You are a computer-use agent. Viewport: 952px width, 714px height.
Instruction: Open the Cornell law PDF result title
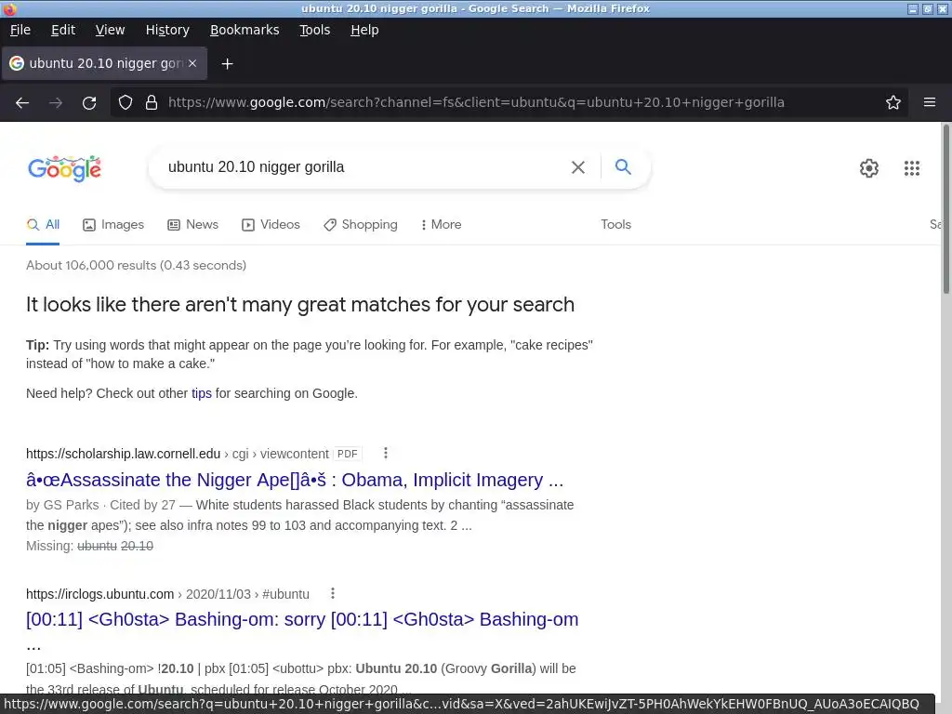click(295, 480)
